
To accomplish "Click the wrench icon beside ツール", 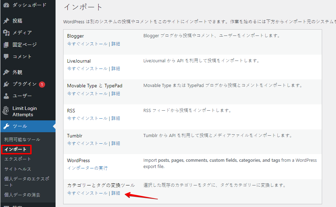I will (6, 126).
